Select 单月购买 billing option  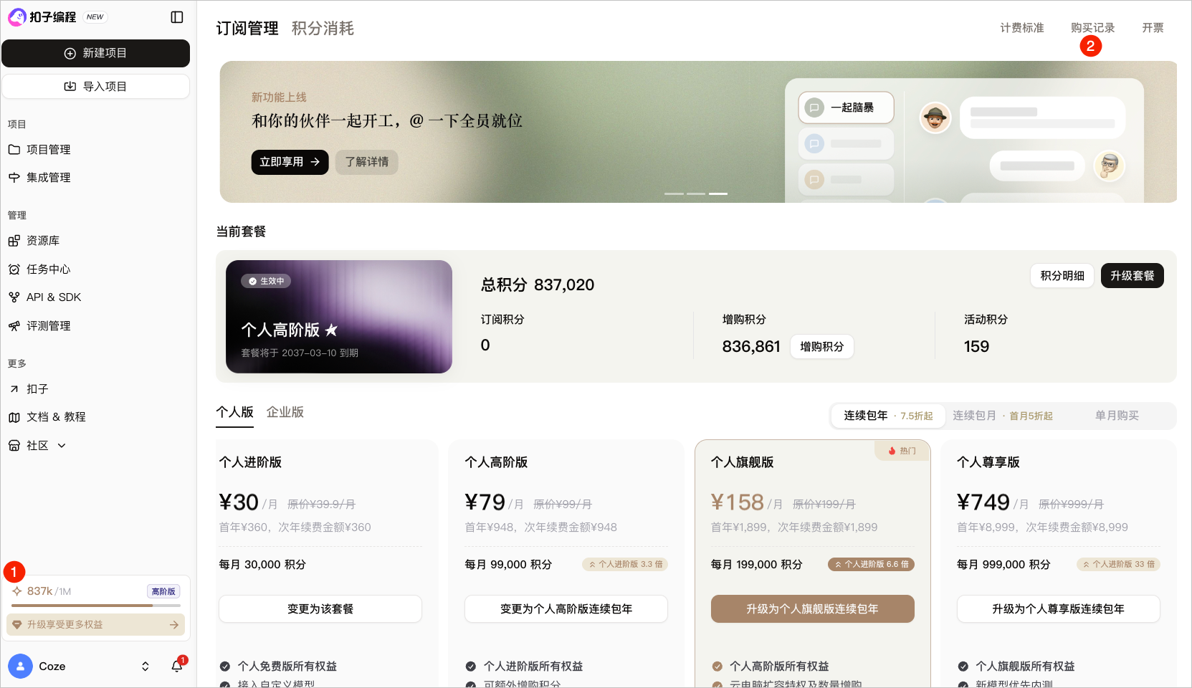point(1117,416)
